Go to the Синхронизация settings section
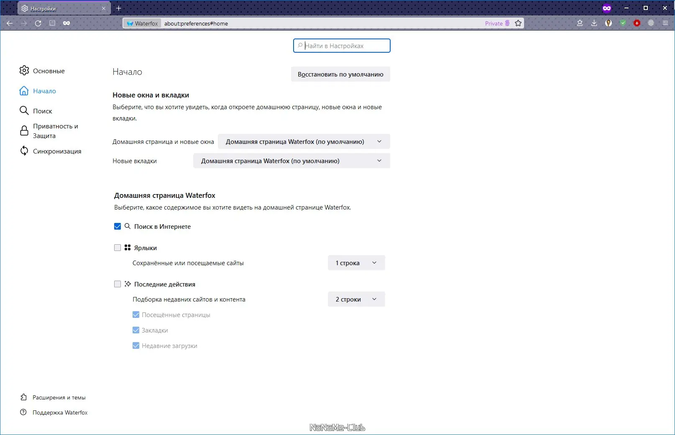675x435 pixels. pyautogui.click(x=57, y=151)
